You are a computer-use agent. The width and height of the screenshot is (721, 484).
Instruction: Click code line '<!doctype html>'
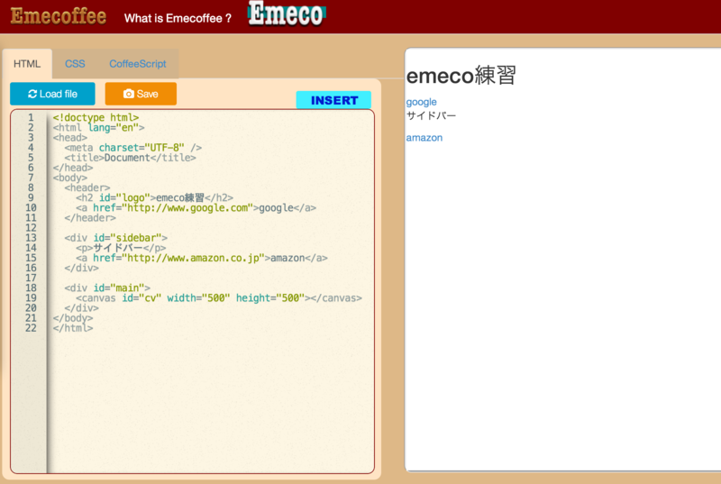pos(96,118)
